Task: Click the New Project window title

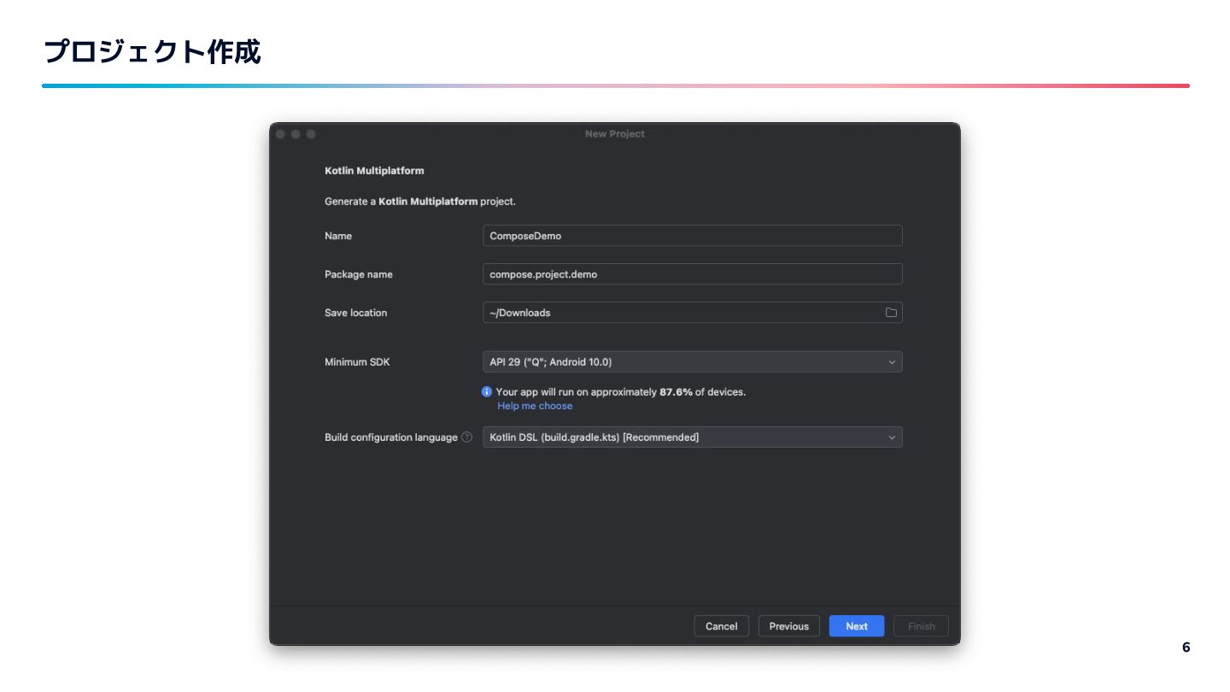Action: (x=615, y=134)
